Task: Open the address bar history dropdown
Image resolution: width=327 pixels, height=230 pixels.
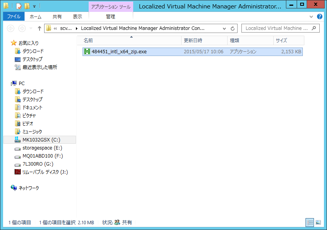Action: [x=224, y=28]
